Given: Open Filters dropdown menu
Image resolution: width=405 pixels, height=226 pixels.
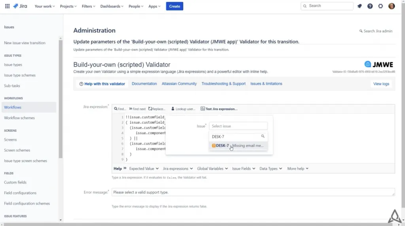Looking at the screenshot, I should [x=88, y=6].
